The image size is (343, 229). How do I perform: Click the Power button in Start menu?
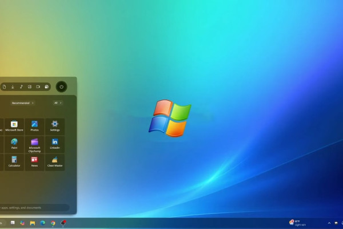point(62,87)
